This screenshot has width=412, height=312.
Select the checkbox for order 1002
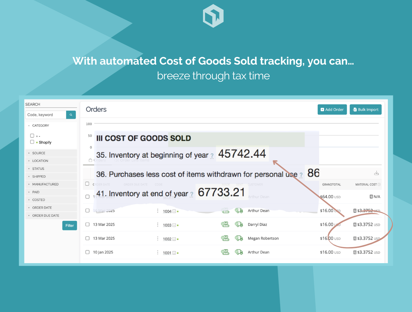pos(87,238)
